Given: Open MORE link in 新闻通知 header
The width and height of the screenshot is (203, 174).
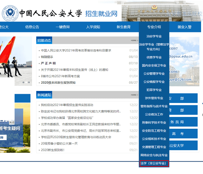Looking at the screenshot, I should coord(134,95).
